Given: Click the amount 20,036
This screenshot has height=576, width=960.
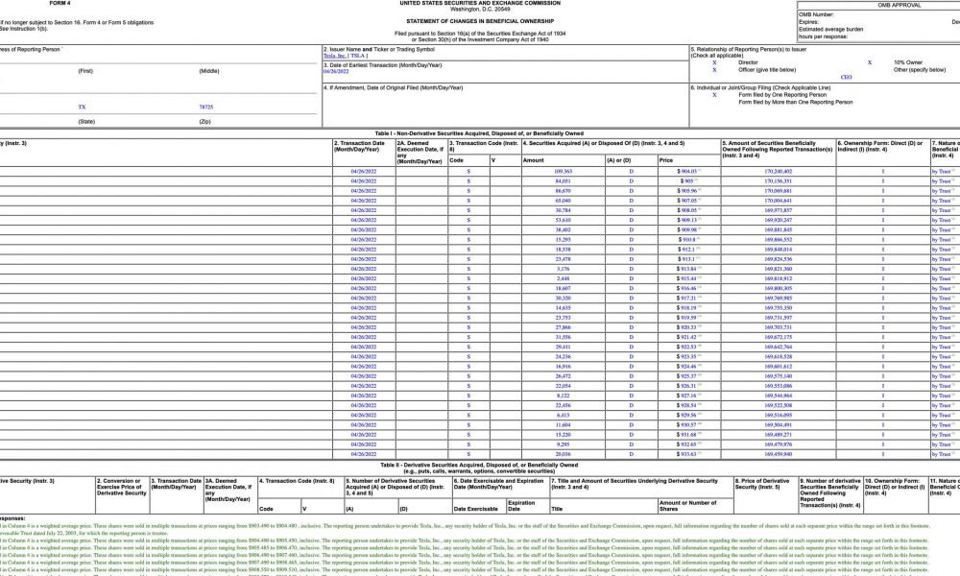Looking at the screenshot, I should [x=563, y=454].
